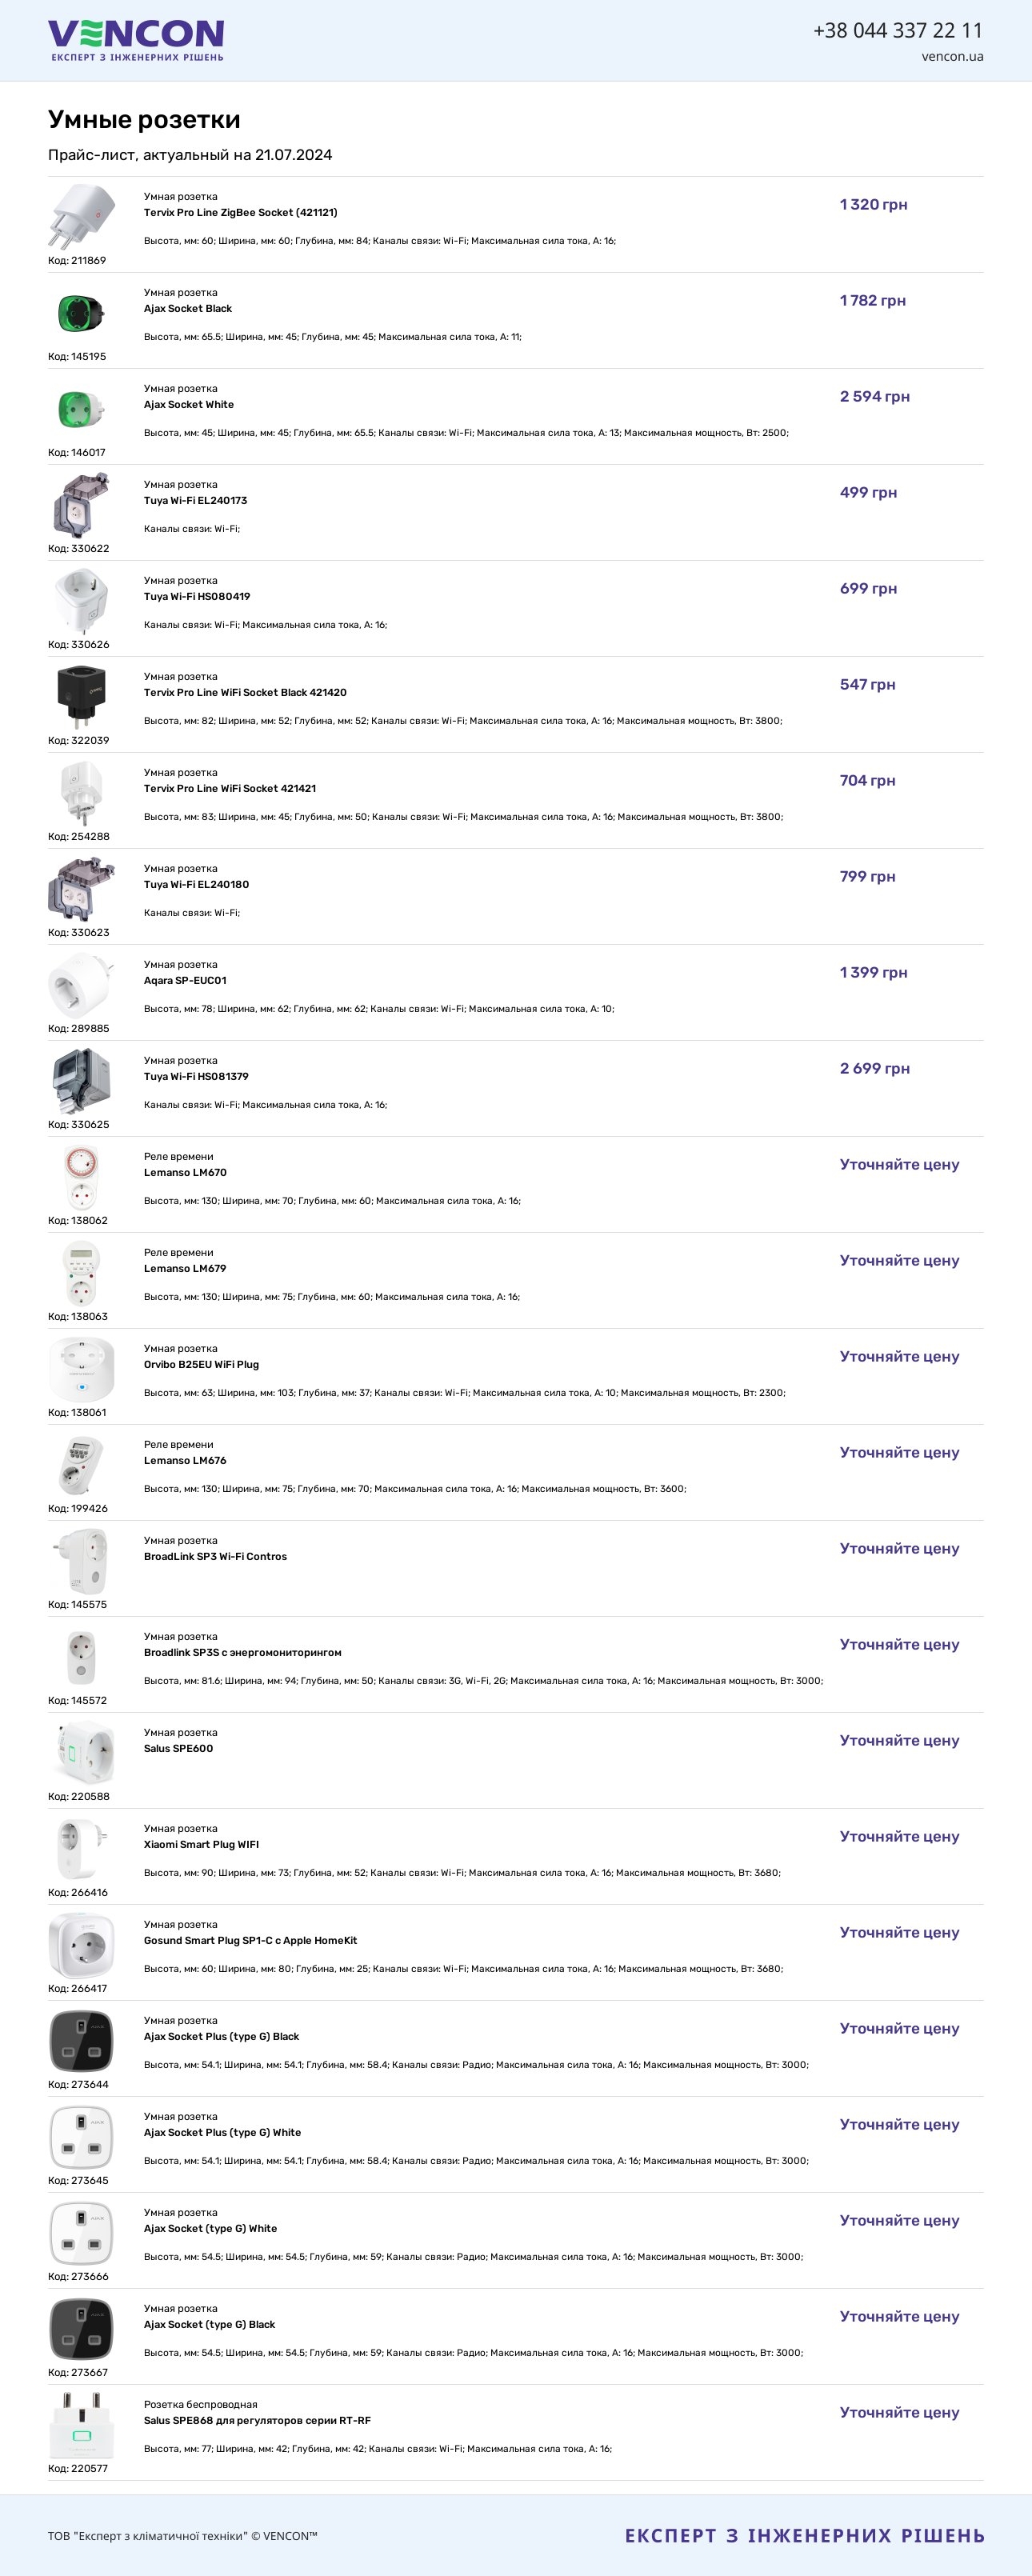1032x2576 pixels.
Task: Select the Ajax Socket Black product image
Action: pyautogui.click(x=81, y=313)
